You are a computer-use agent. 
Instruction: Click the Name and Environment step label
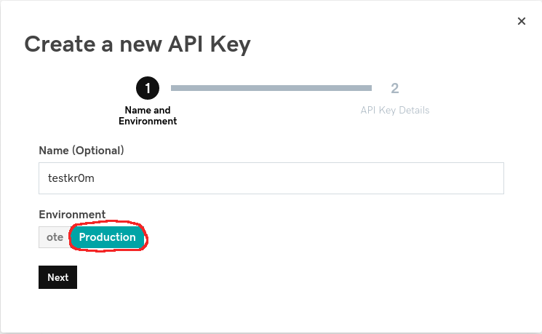[x=148, y=116]
